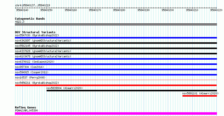The height and width of the screenshot is (116, 224).
Task: Click the nsv10537 (Perry2008) label
Action: tap(30, 78)
